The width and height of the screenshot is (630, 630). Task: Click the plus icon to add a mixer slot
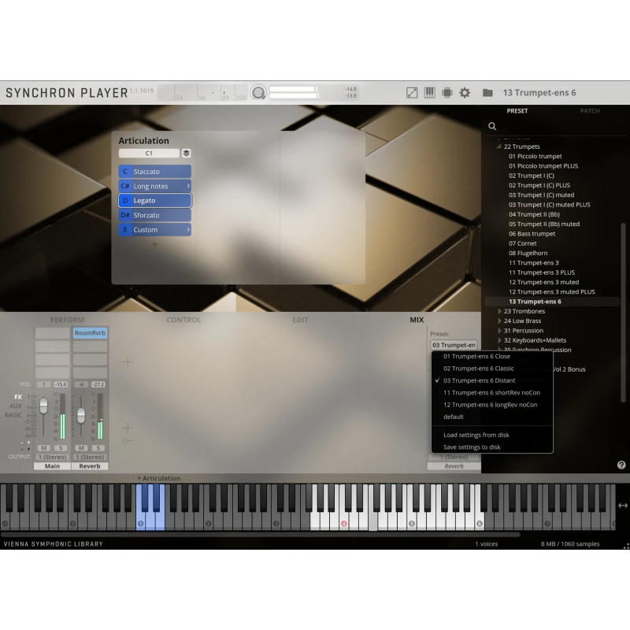[x=128, y=361]
